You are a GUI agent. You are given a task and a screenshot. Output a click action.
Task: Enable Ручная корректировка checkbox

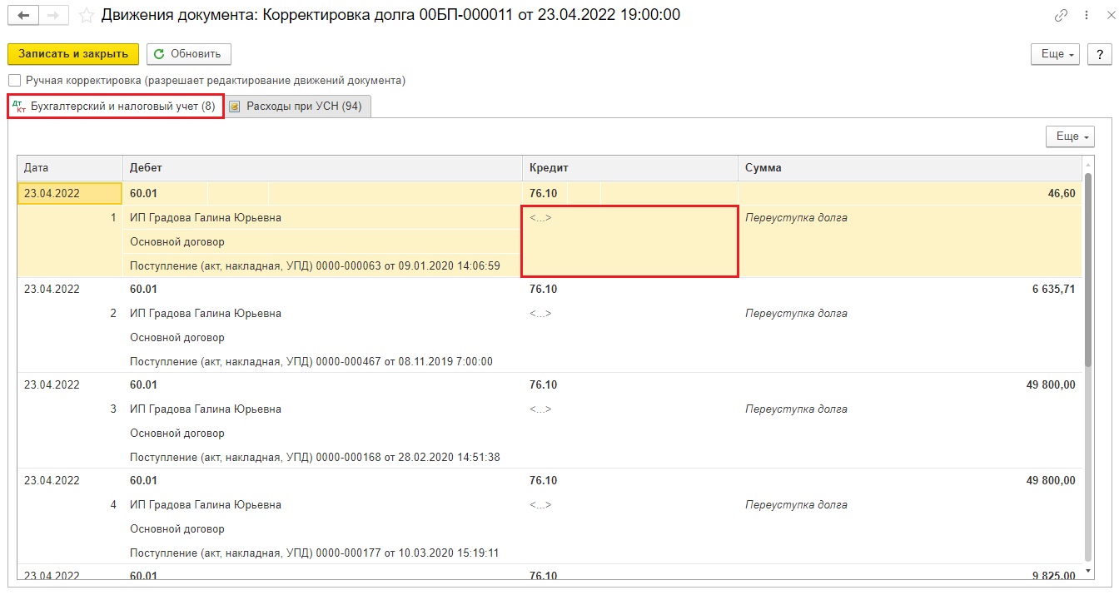coord(14,81)
